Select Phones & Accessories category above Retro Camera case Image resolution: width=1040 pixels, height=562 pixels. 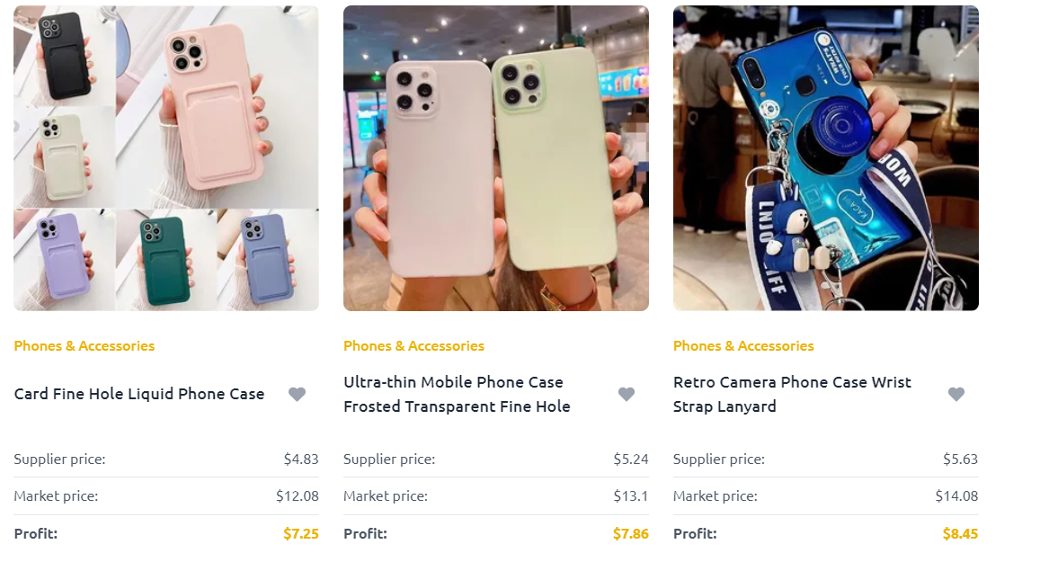tap(743, 345)
